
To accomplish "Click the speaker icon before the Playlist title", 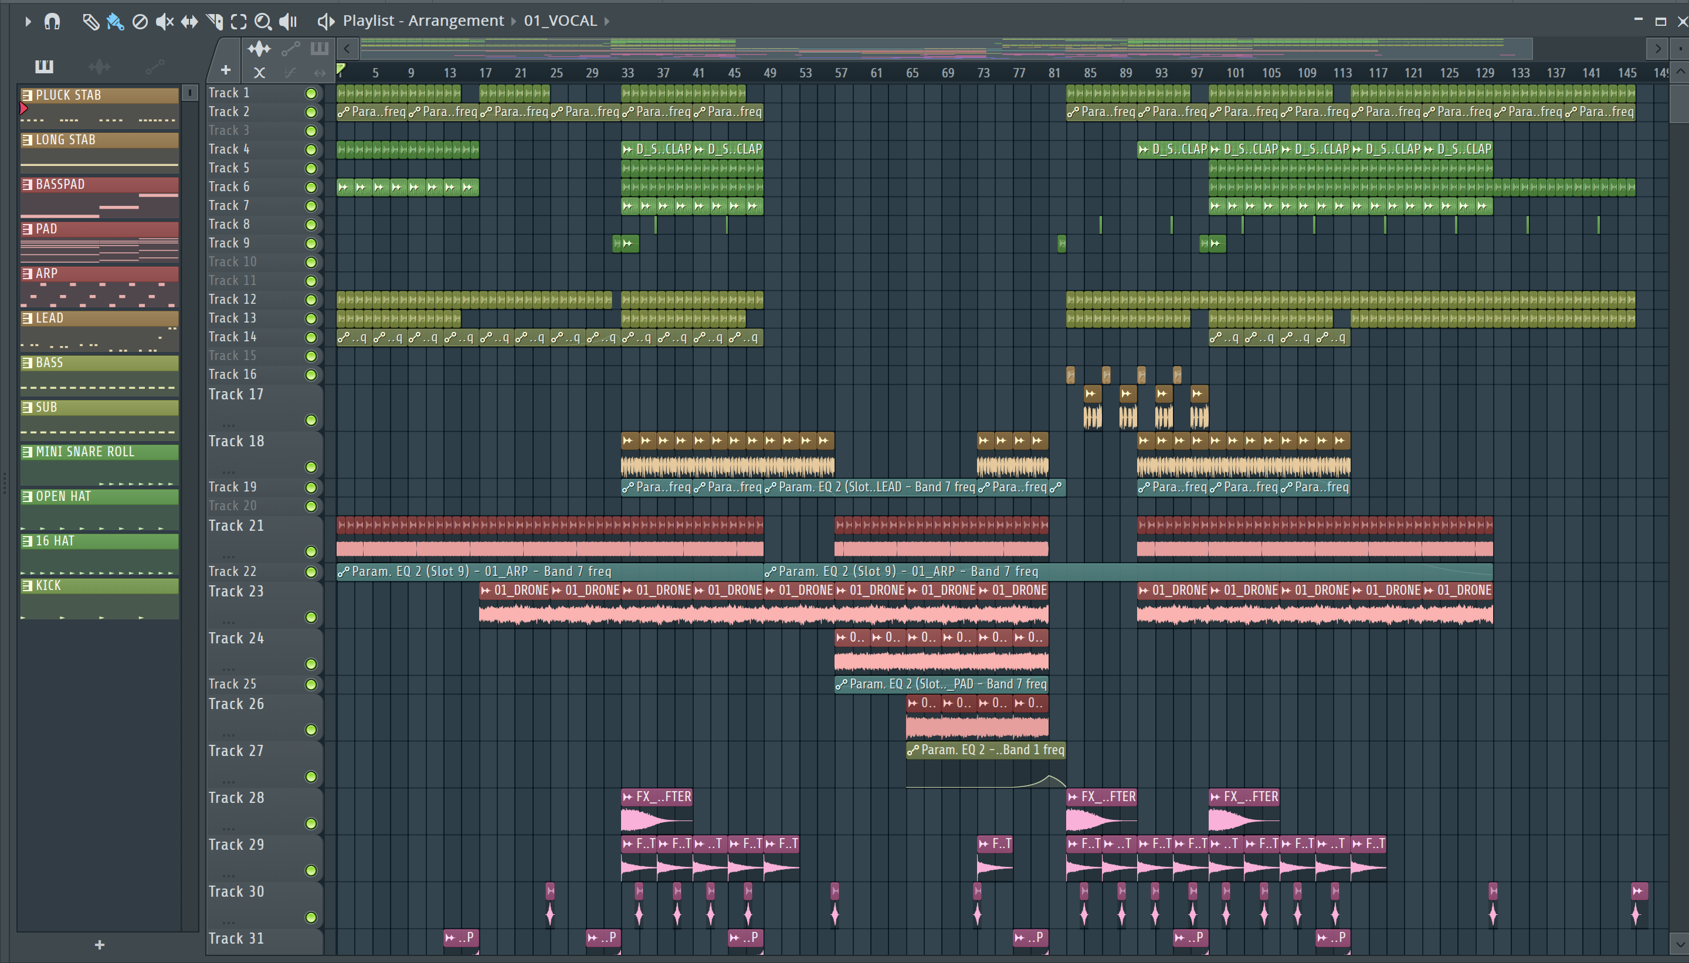I will pos(325,21).
